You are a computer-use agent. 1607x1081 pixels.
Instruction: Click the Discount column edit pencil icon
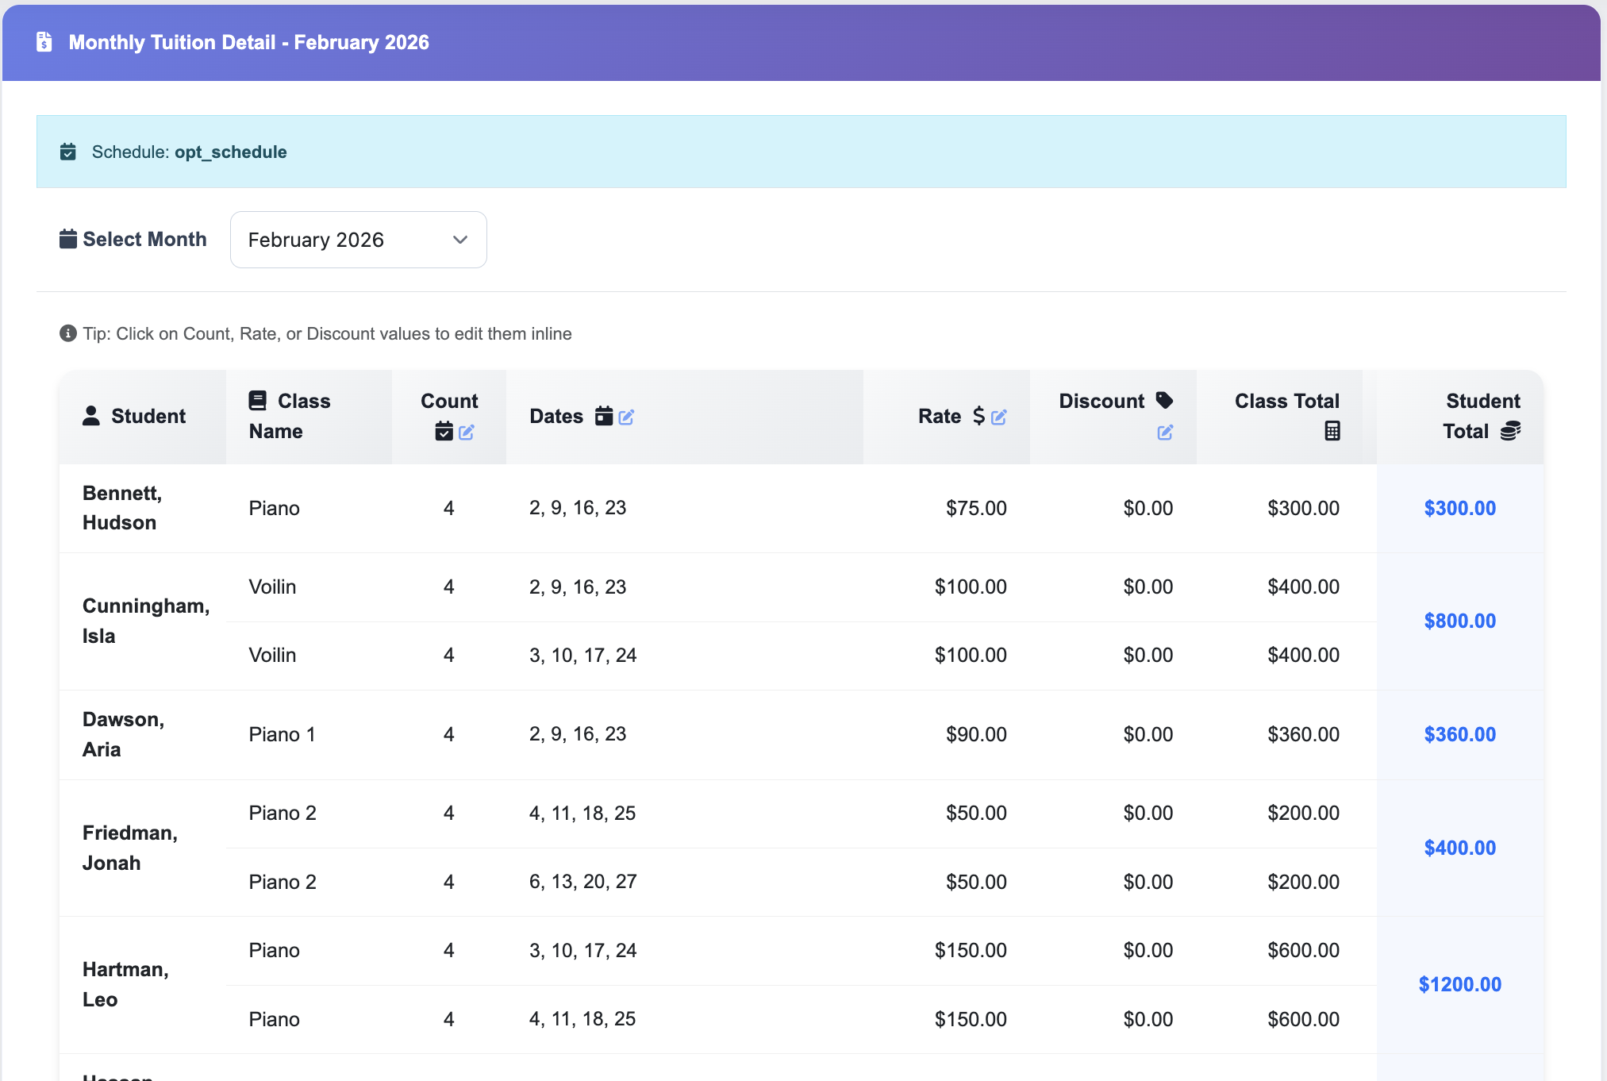pos(1165,432)
